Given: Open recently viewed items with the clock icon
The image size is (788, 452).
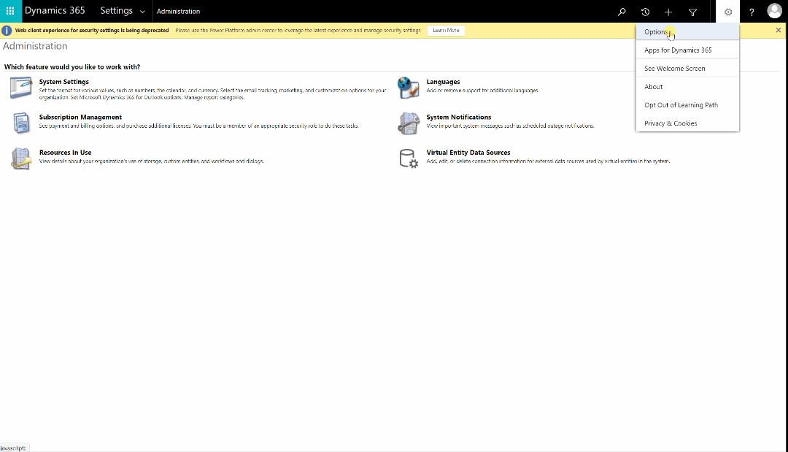Looking at the screenshot, I should coord(645,11).
